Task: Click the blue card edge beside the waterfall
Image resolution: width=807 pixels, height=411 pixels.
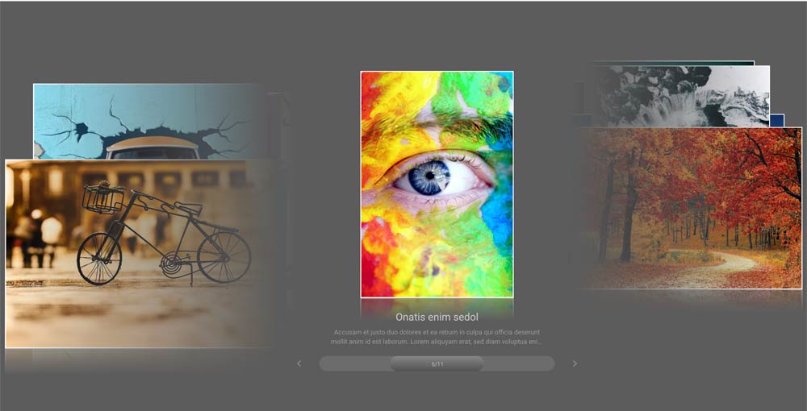Action: click(x=777, y=120)
